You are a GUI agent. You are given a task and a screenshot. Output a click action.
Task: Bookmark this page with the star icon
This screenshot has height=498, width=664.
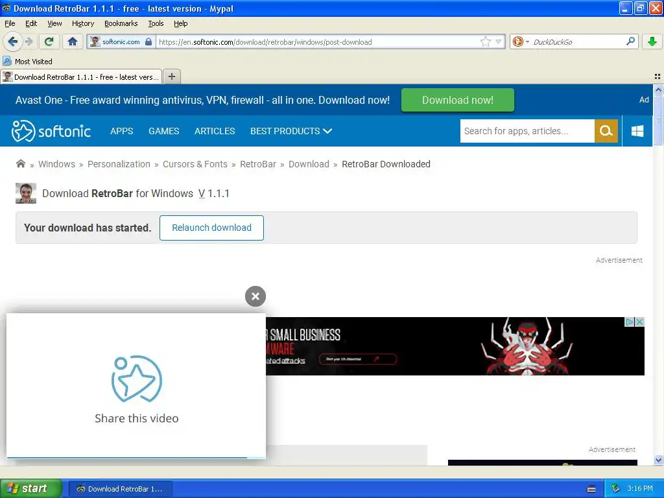[485, 41]
